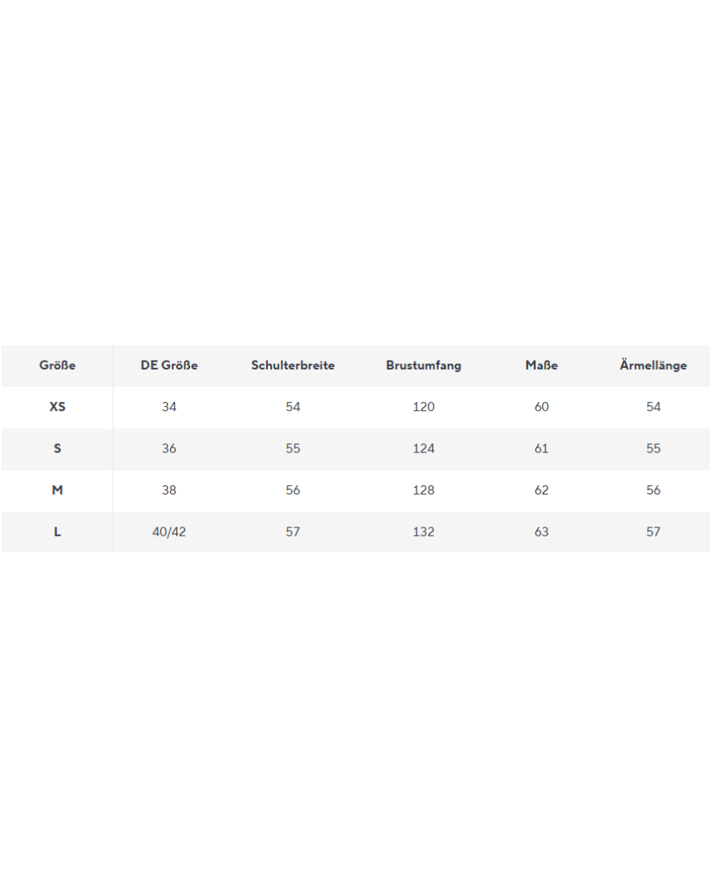The image size is (714, 893).
Task: Click the L size row label
Action: [x=57, y=532]
